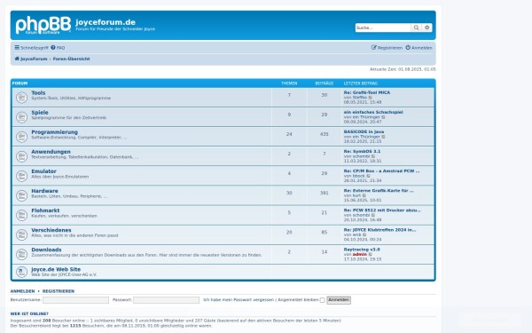The width and height of the screenshot is (532, 333).
Task: Click the Downloads forum status icon
Action: click(x=21, y=255)
